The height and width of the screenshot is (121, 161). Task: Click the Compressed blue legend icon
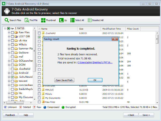pyautogui.click(x=45, y=107)
